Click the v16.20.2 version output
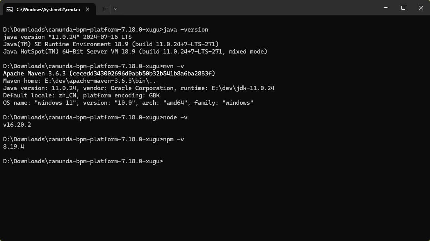The image size is (430, 241). click(17, 125)
